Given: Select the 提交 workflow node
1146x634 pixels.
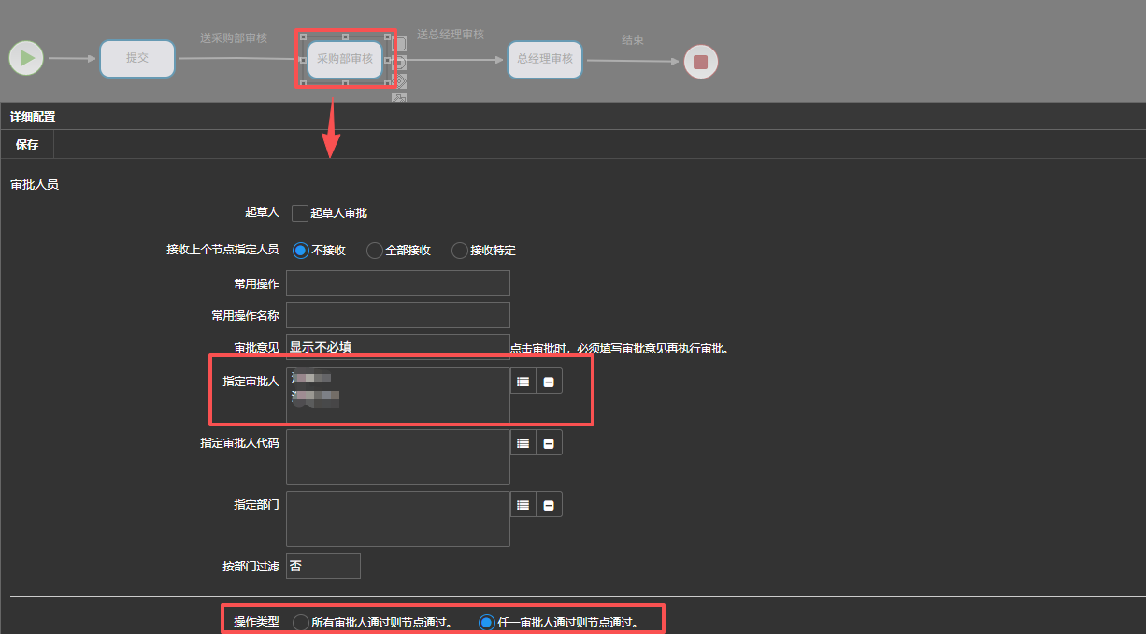Looking at the screenshot, I should pyautogui.click(x=137, y=58).
